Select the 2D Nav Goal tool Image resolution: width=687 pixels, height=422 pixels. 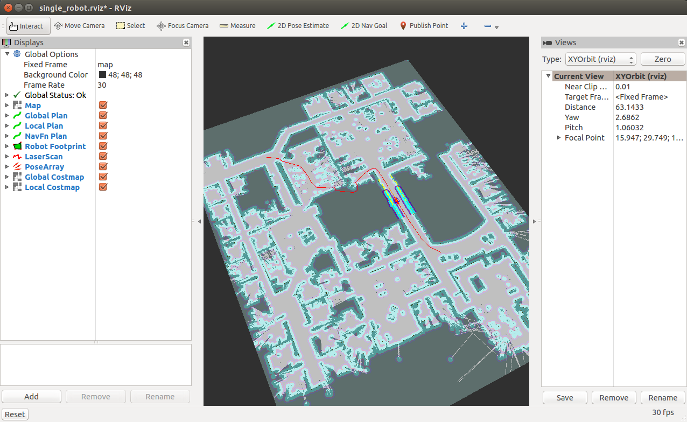click(364, 25)
